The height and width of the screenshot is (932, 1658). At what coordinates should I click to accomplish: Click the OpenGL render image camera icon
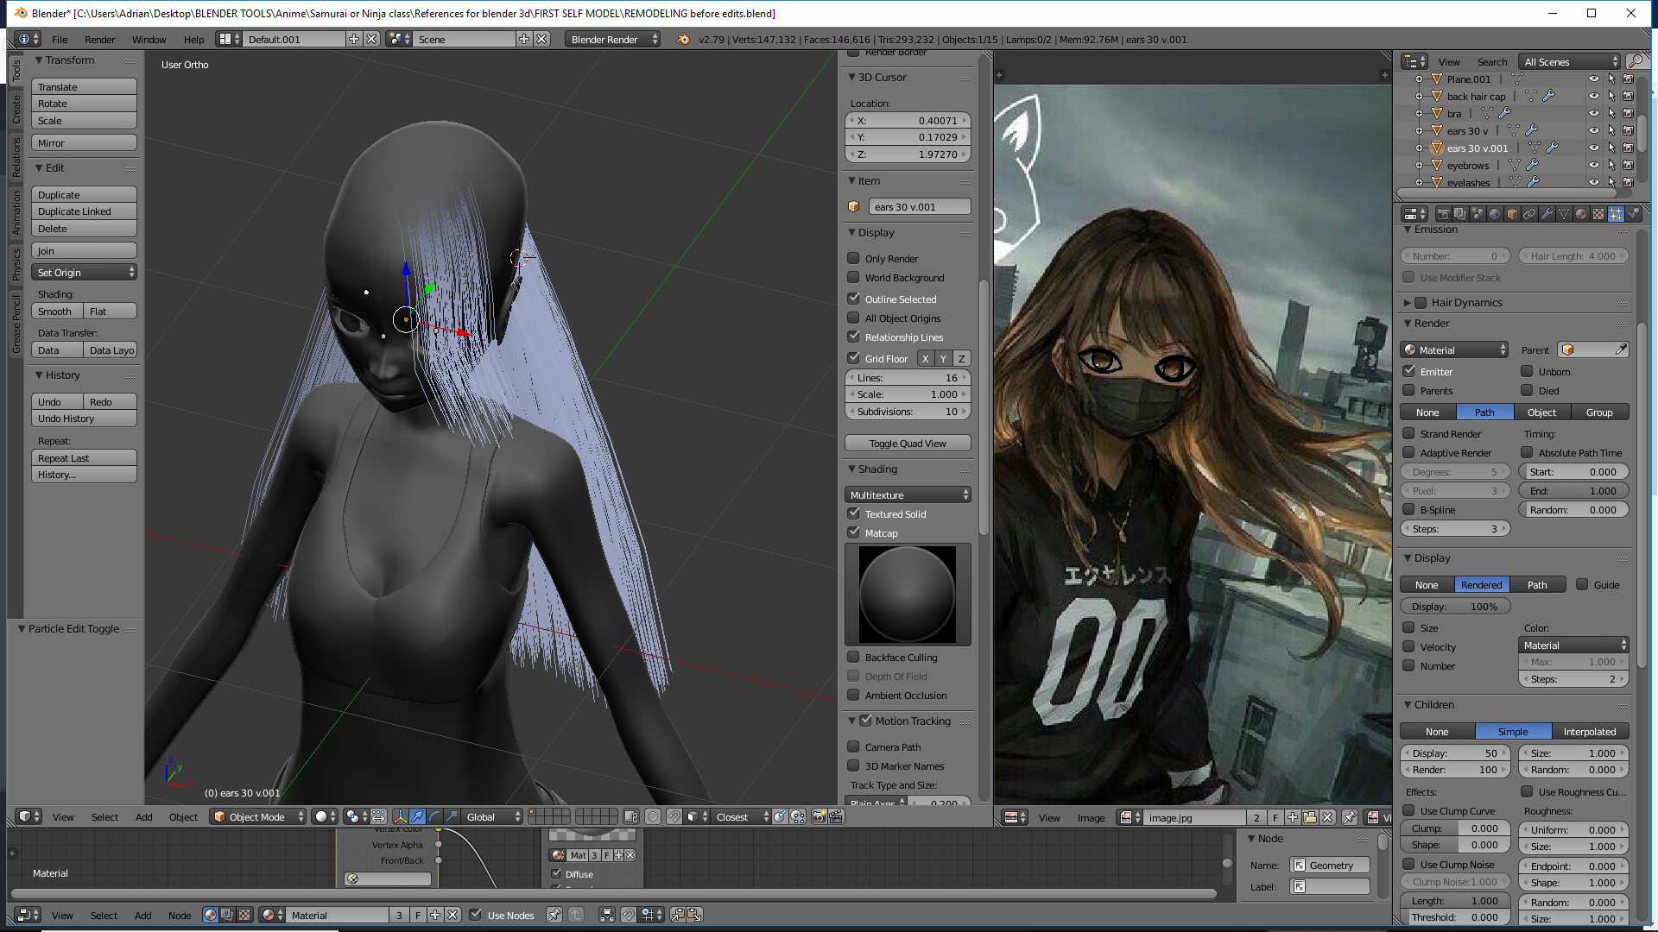819,816
